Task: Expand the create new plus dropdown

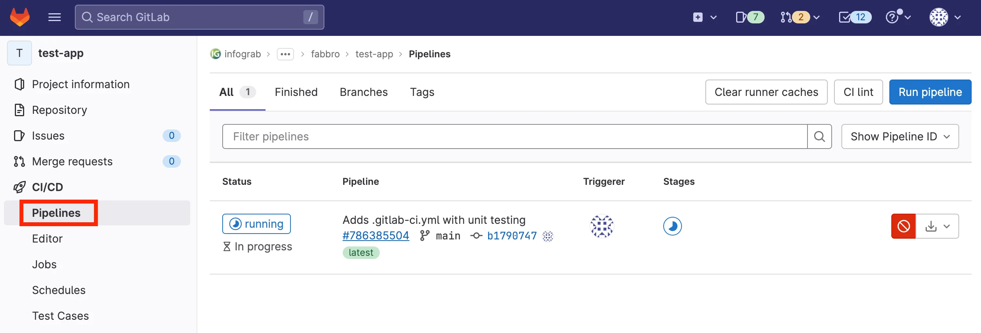Action: tap(705, 17)
